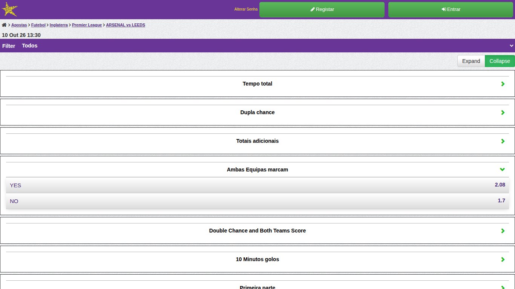Screen dimensions: 515x289
Task: Click the 10 Minutos golos heading
Action: (257, 259)
